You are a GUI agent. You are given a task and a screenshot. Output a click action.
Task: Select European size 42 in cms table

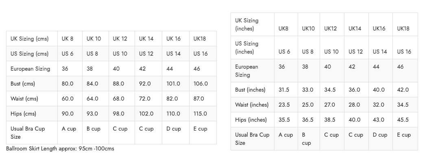click(142, 69)
